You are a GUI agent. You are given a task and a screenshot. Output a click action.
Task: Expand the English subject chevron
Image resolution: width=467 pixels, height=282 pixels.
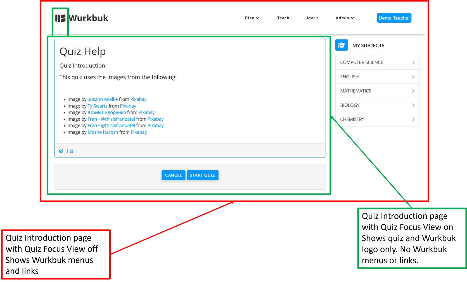(x=413, y=77)
